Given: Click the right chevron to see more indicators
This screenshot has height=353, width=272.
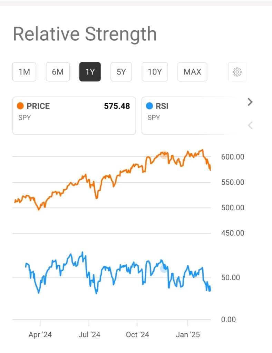Looking at the screenshot, I should (x=250, y=102).
